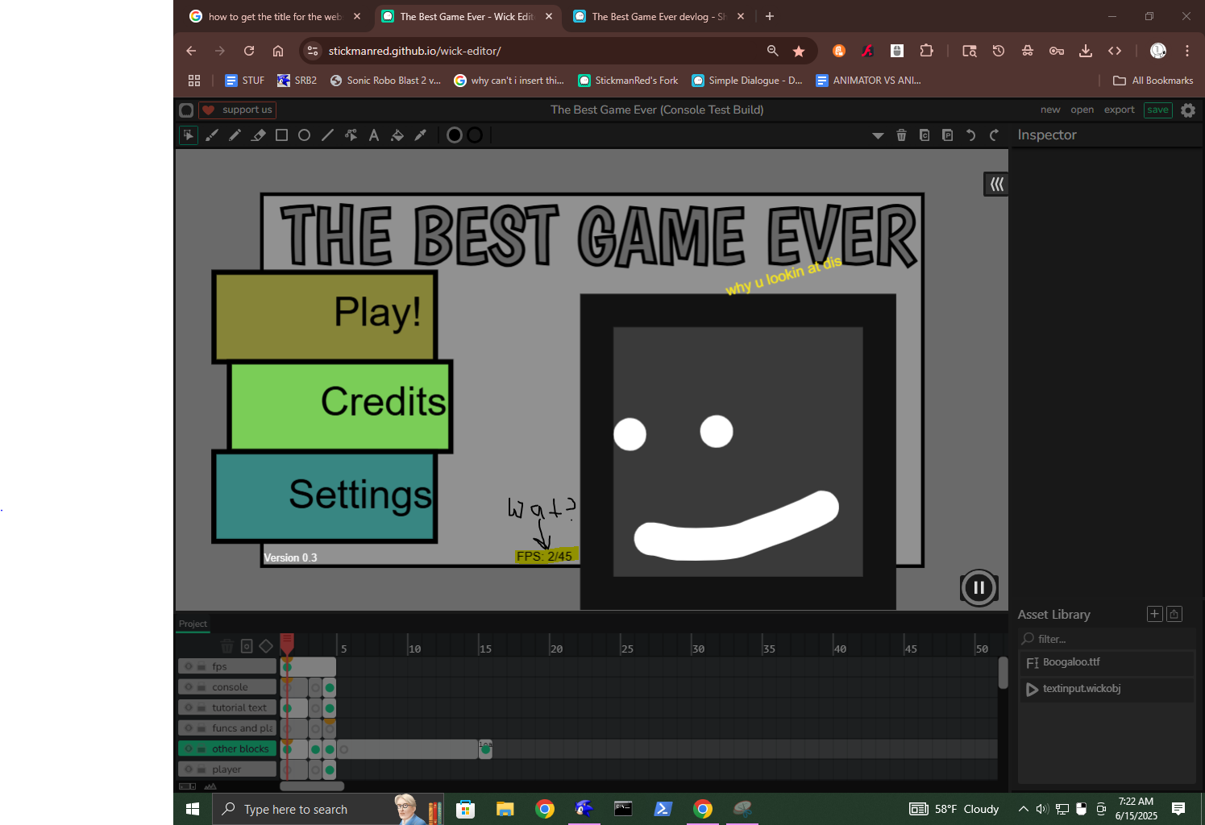
Task: Click the add asset plus icon
Action: pyautogui.click(x=1154, y=614)
